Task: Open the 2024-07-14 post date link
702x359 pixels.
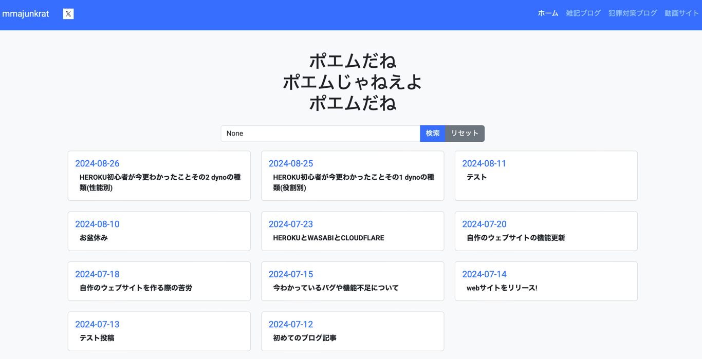Action: [x=484, y=274]
